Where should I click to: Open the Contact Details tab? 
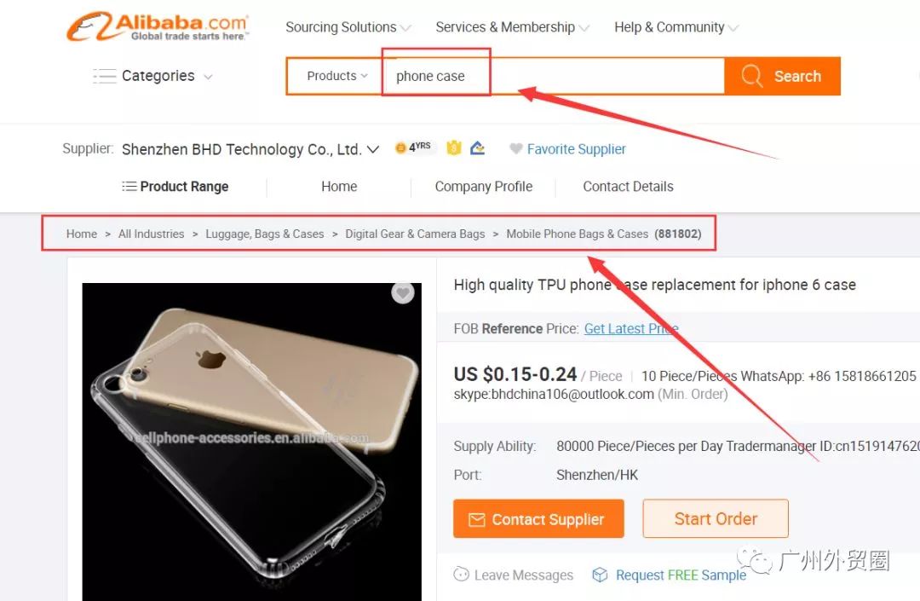click(x=628, y=187)
